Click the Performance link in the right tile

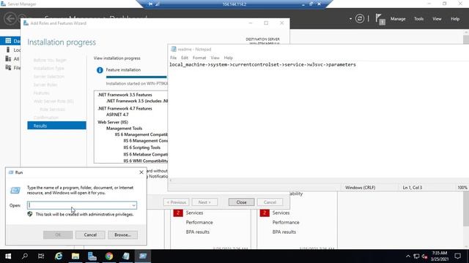pos(286,222)
